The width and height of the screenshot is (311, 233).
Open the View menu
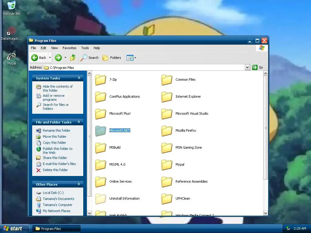pos(54,48)
